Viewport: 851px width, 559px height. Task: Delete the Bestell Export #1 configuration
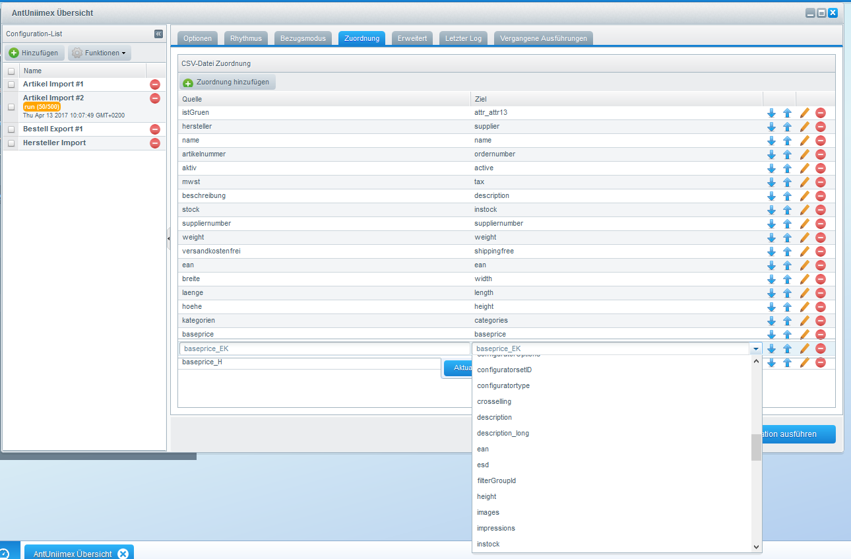(155, 129)
